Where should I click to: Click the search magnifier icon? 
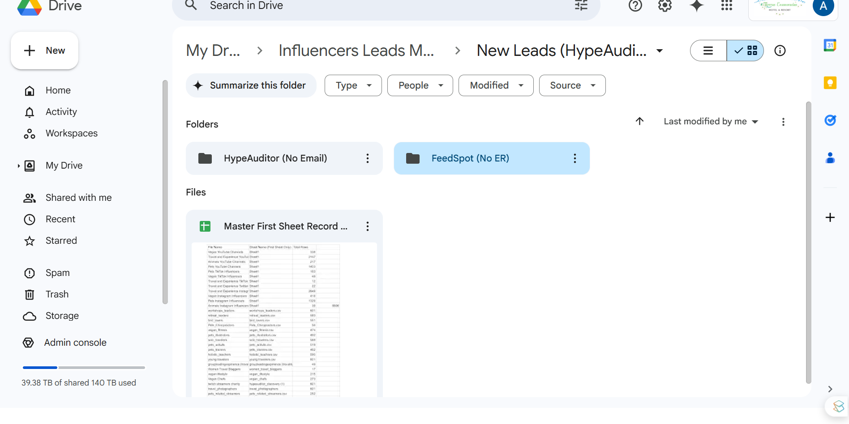[191, 5]
